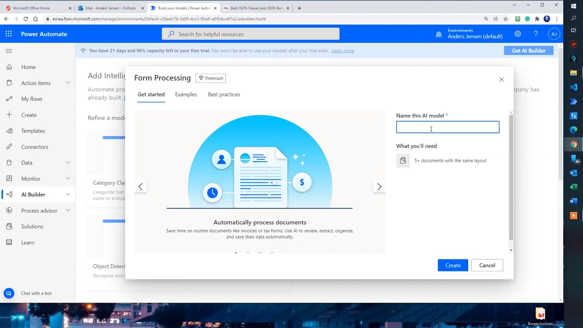Screen dimensions: 583x328
Task: Collapse the left navigation hamburger menu
Action: 9,51
